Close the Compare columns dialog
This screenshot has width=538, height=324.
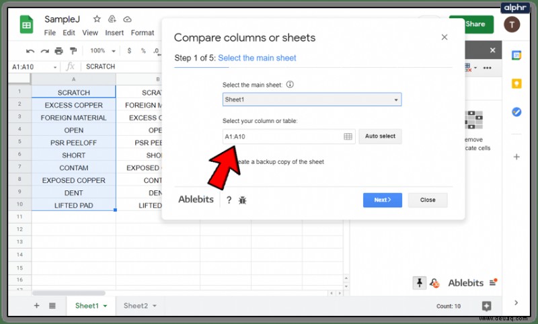(x=445, y=37)
